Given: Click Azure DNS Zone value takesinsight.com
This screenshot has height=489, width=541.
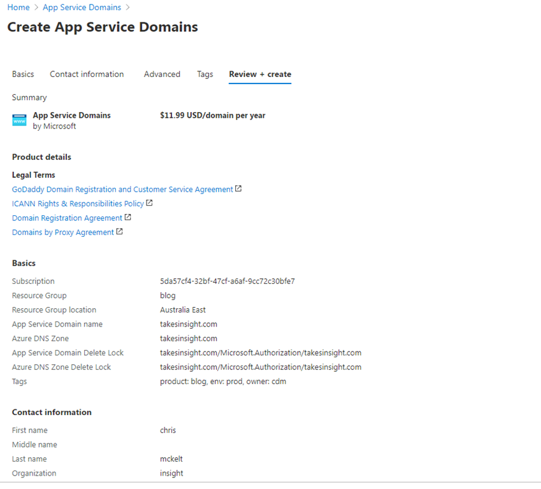Looking at the screenshot, I should pos(189,338).
